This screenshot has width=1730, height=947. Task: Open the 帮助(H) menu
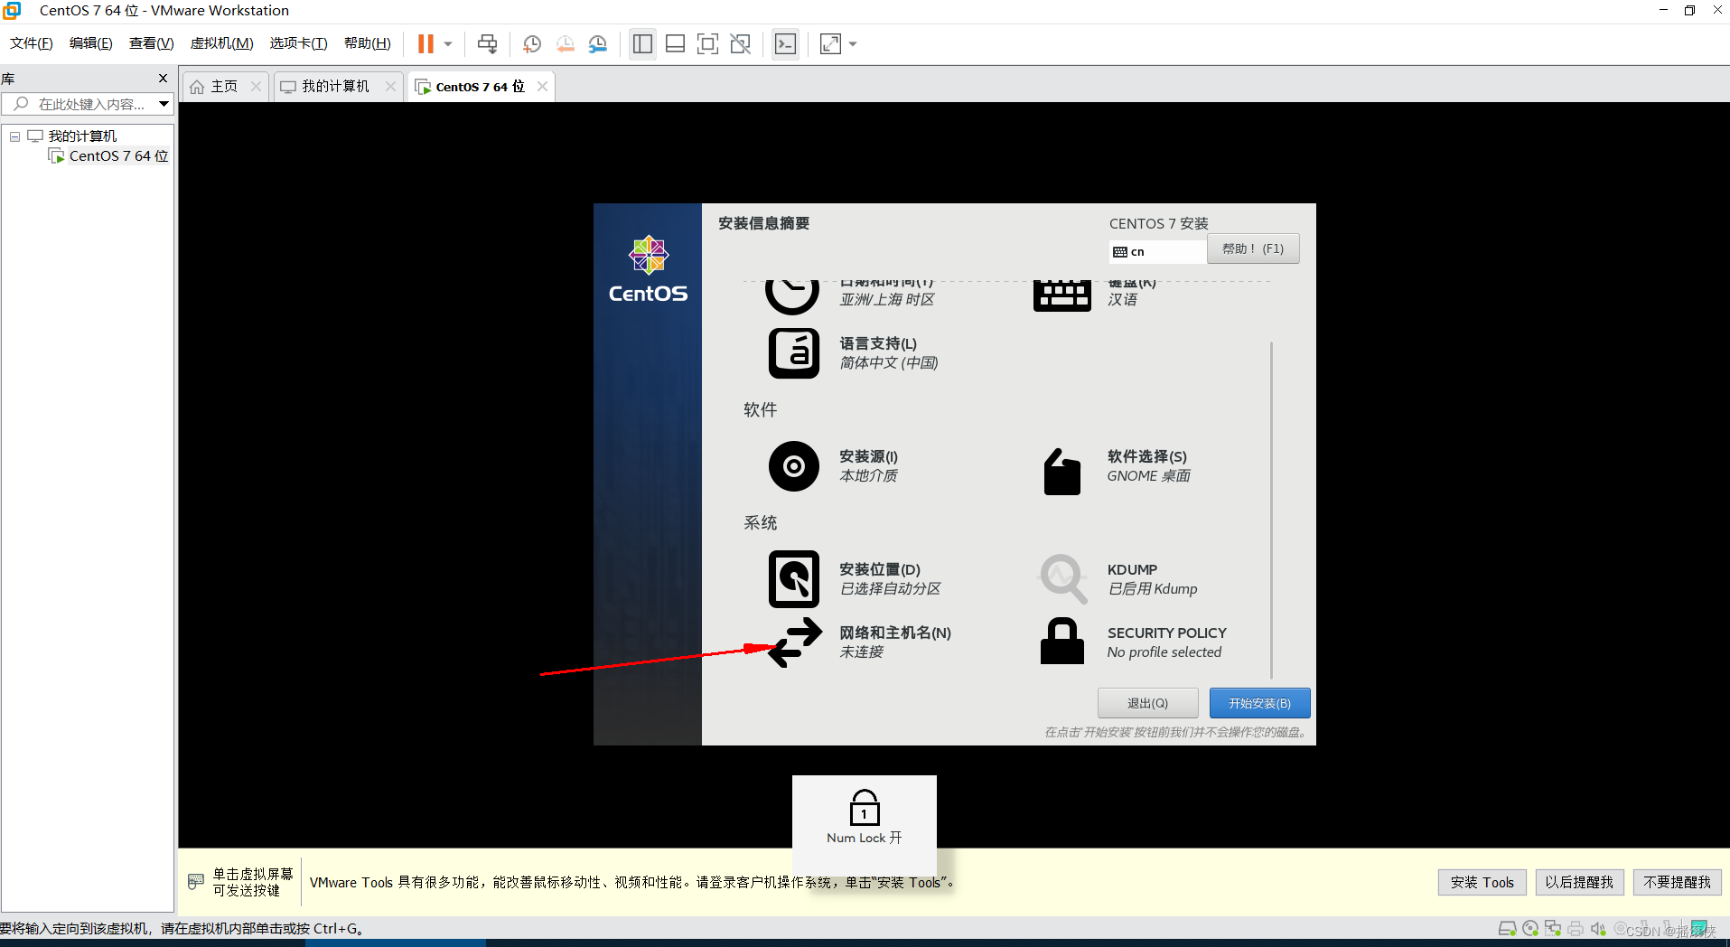tap(368, 43)
